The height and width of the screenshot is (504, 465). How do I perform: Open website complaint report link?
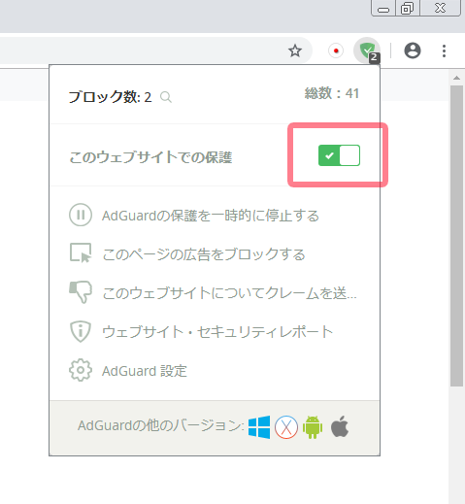tap(229, 293)
